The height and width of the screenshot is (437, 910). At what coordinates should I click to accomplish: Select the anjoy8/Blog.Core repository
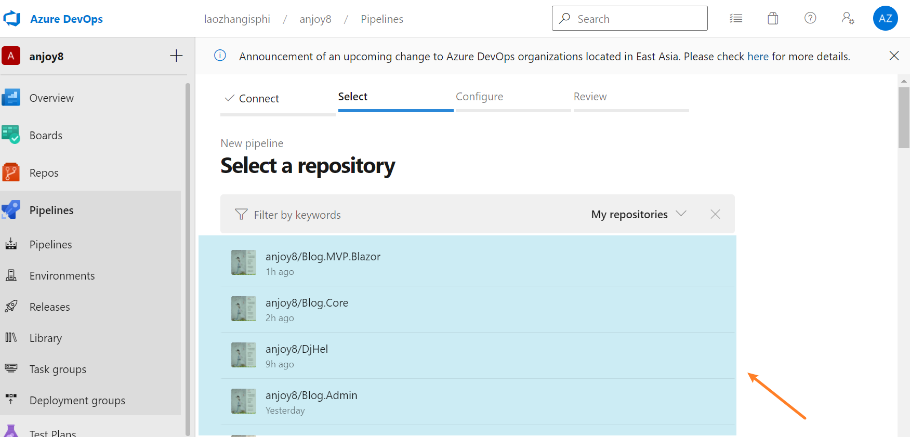(x=478, y=309)
